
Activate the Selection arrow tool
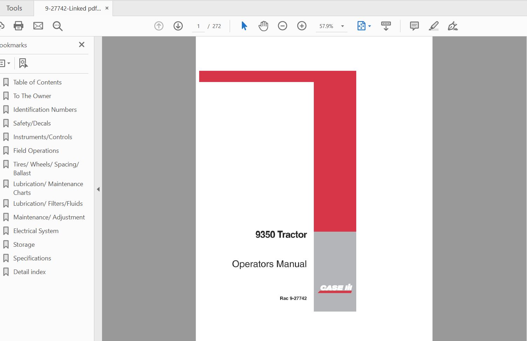(244, 26)
